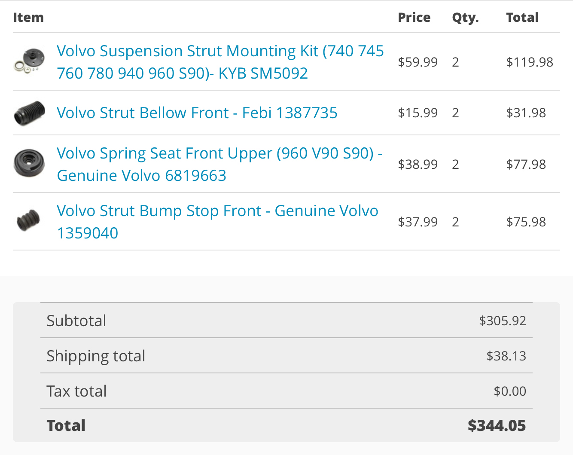
Task: Click the strut mounting kit product thumbnail
Action: pos(29,61)
